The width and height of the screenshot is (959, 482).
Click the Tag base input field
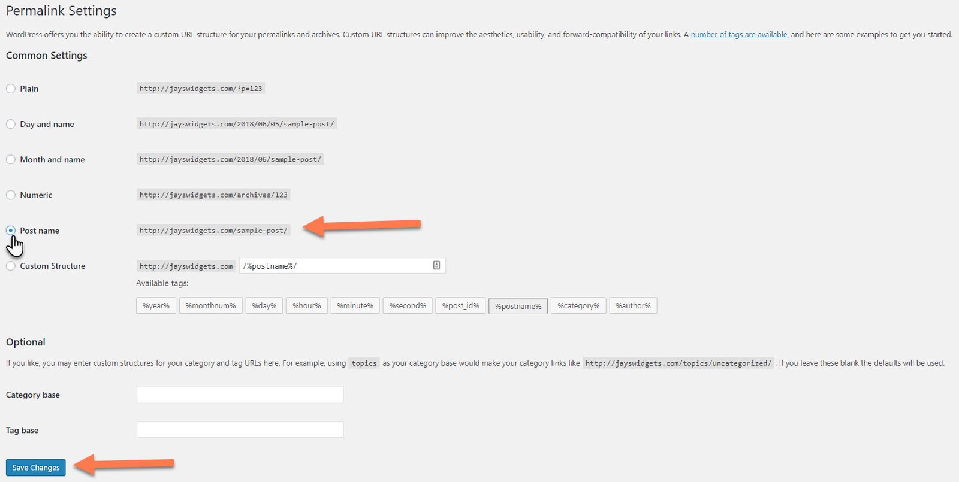tap(240, 429)
